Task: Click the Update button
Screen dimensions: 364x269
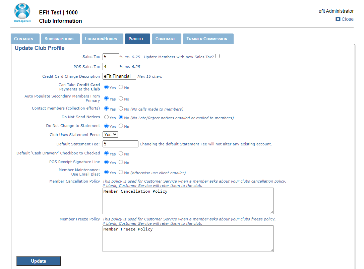Action: (x=39, y=261)
